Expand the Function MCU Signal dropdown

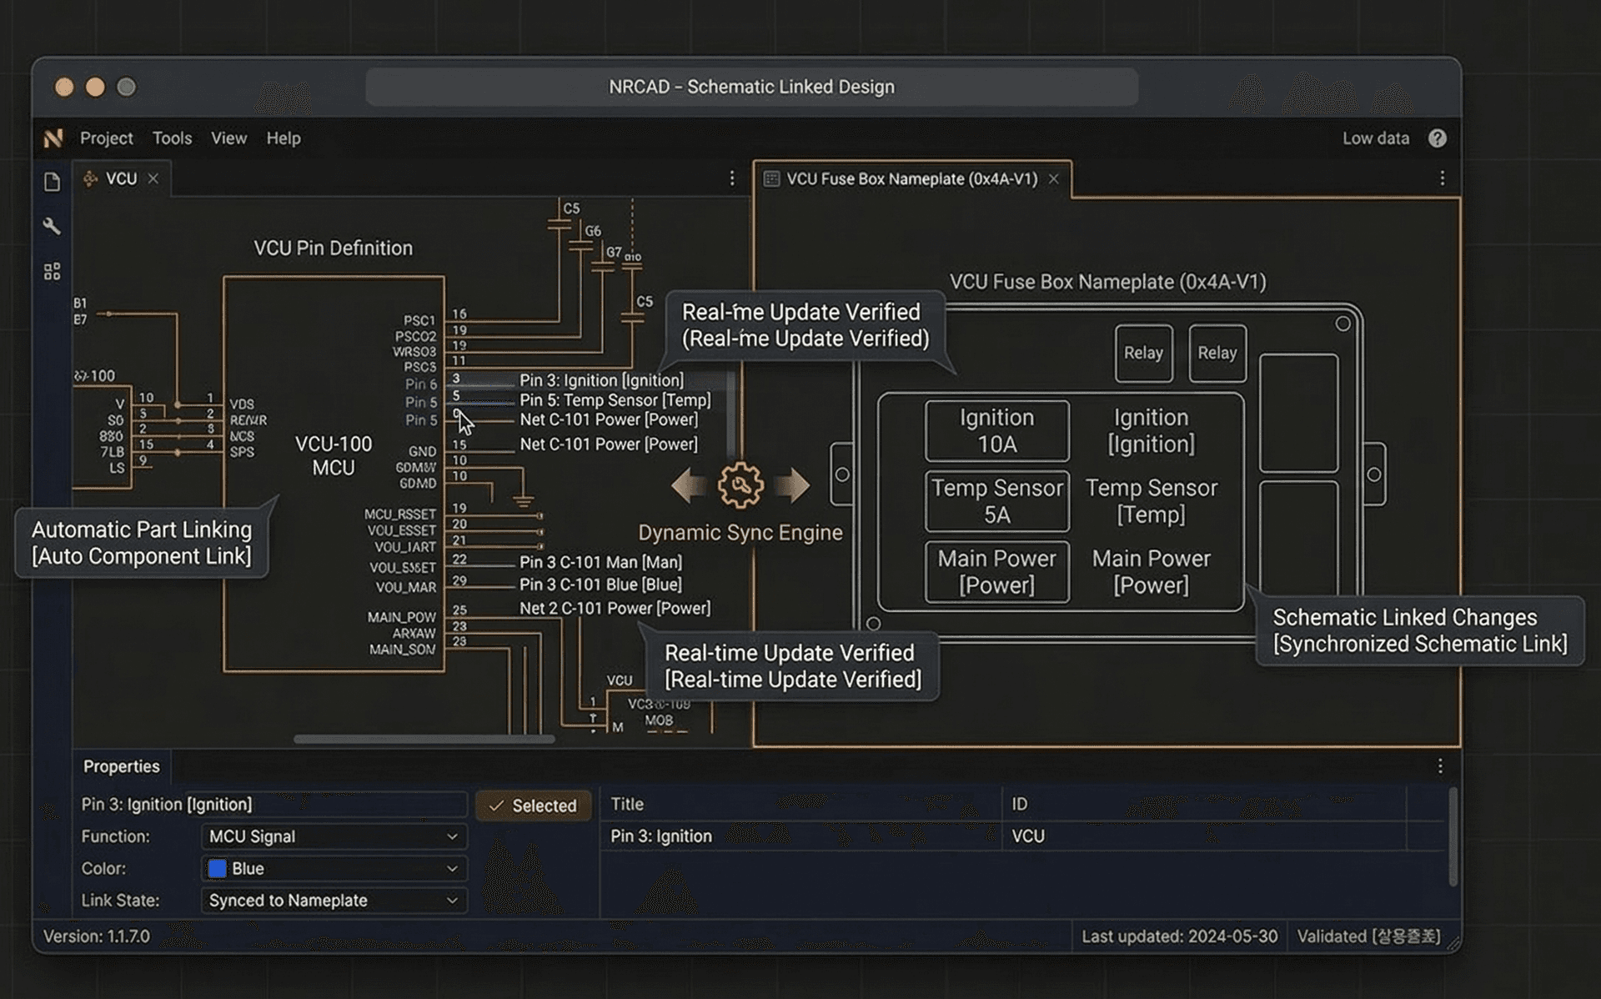pos(334,836)
